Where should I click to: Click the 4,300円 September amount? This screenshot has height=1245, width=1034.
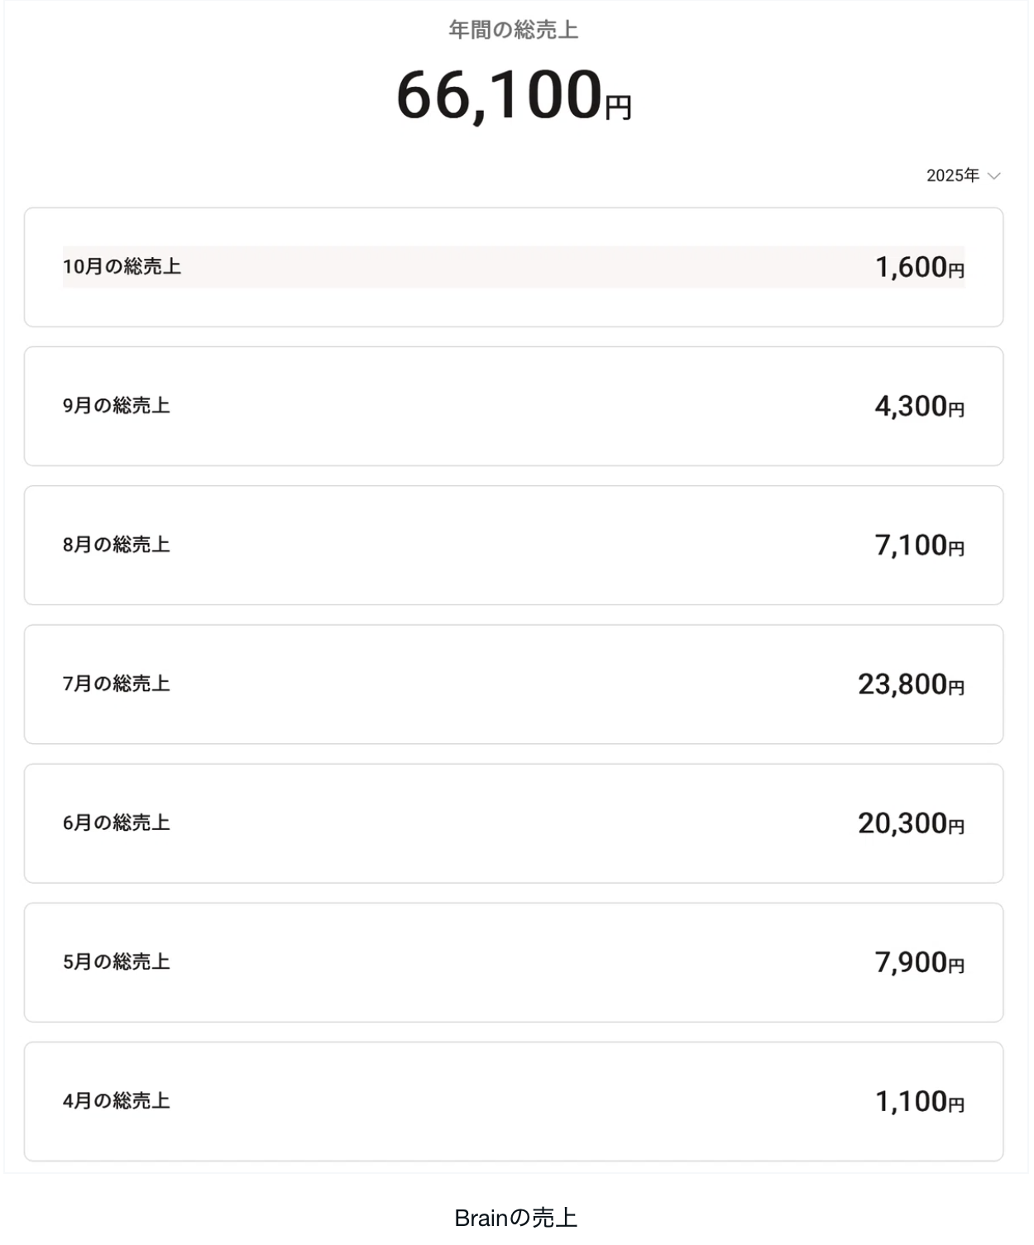pos(919,406)
